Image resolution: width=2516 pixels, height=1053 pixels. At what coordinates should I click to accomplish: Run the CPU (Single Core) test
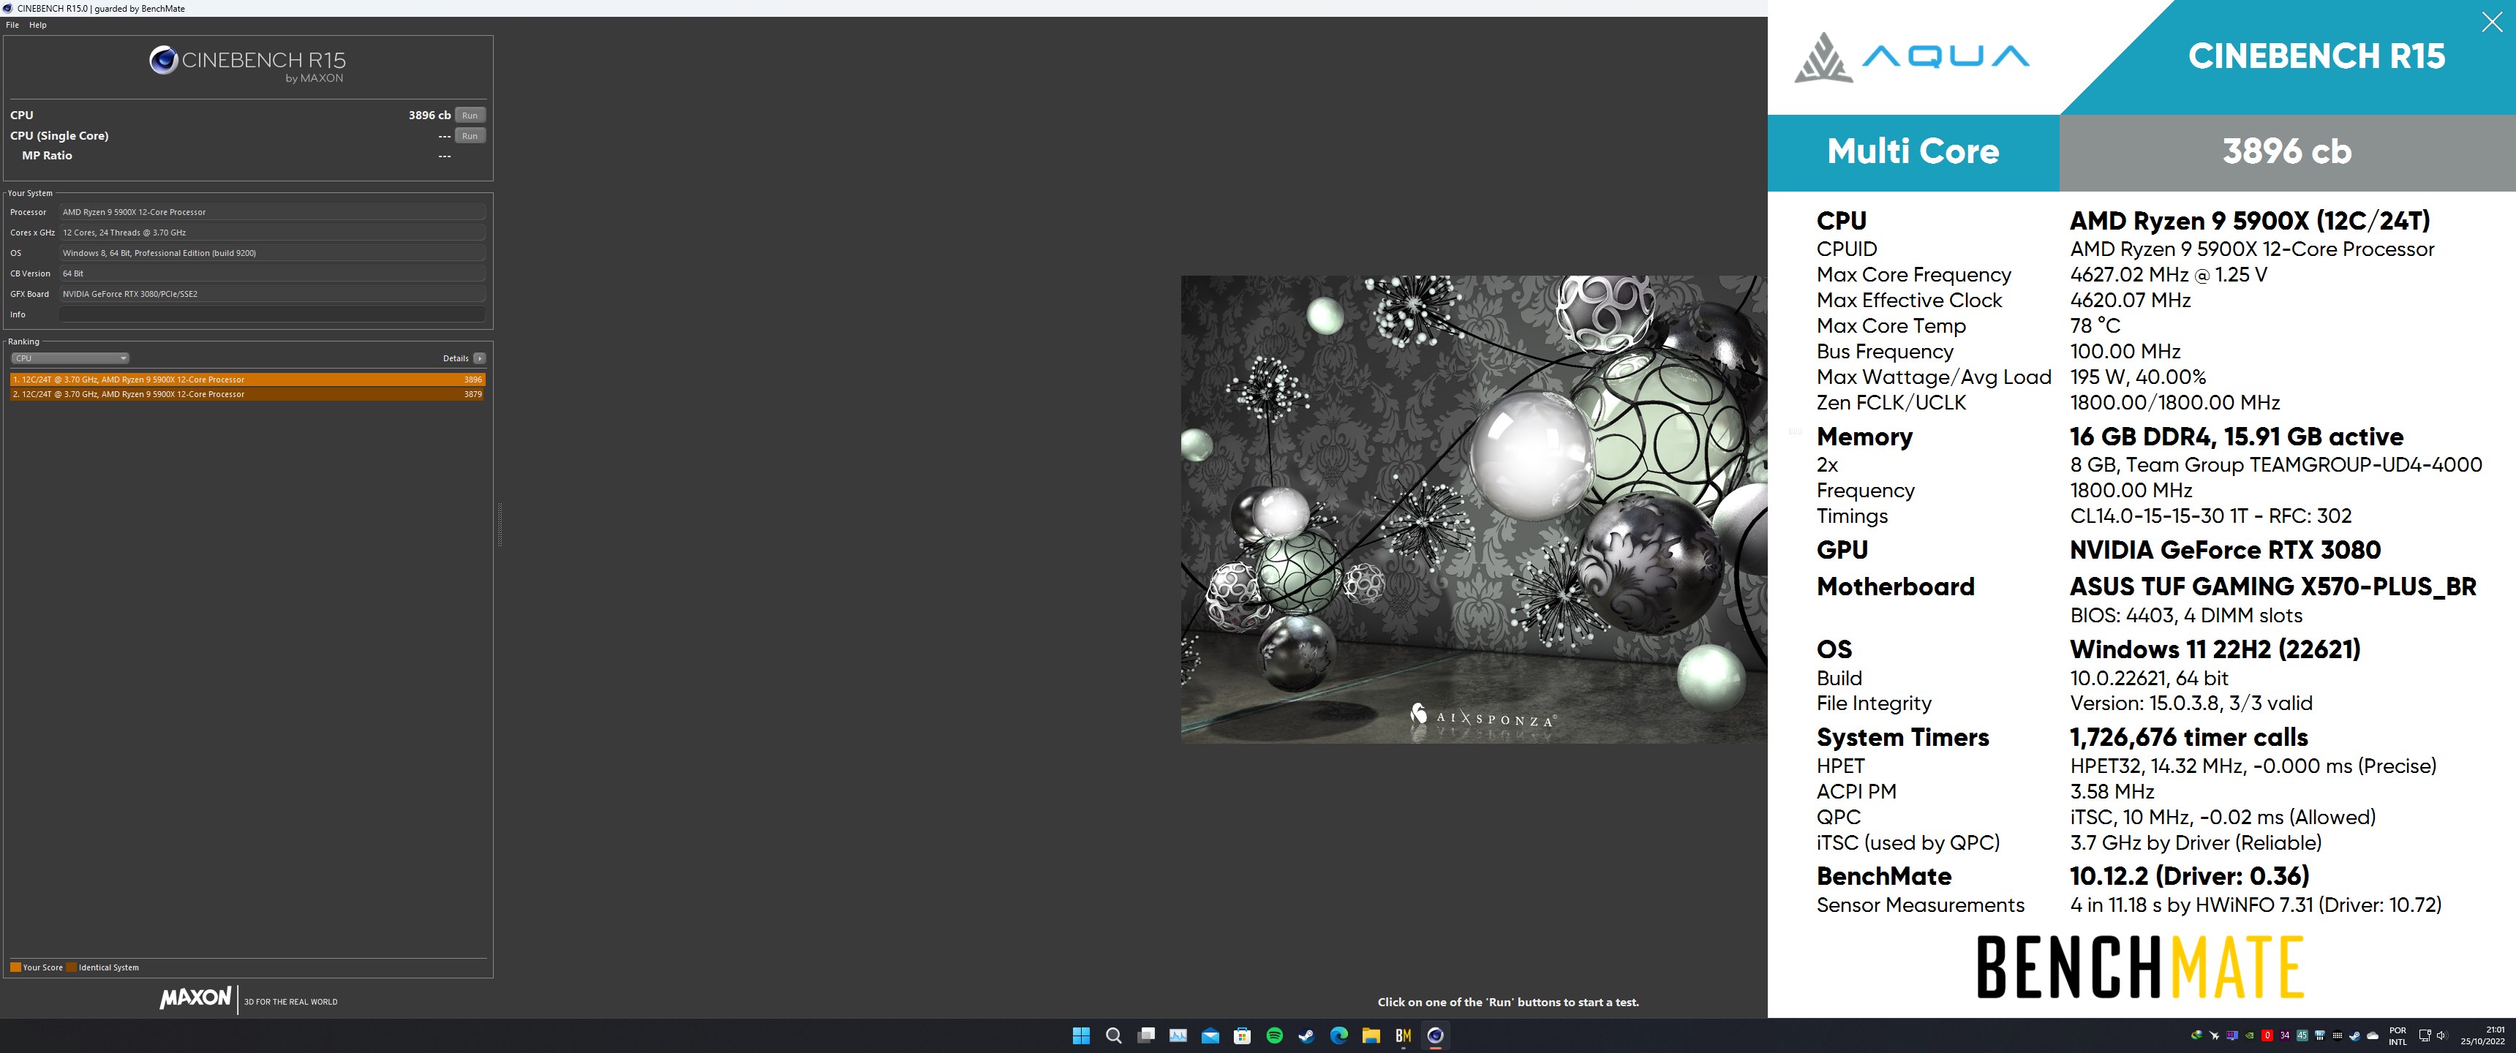(470, 136)
